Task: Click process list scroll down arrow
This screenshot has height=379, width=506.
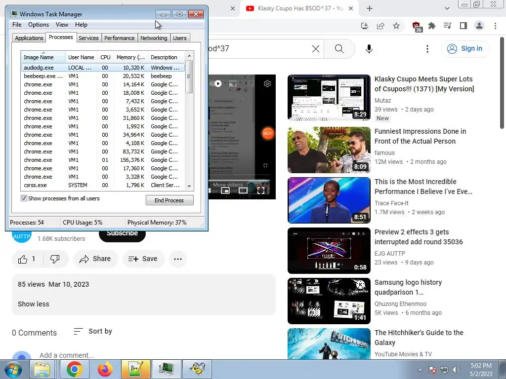Action: coord(189,186)
